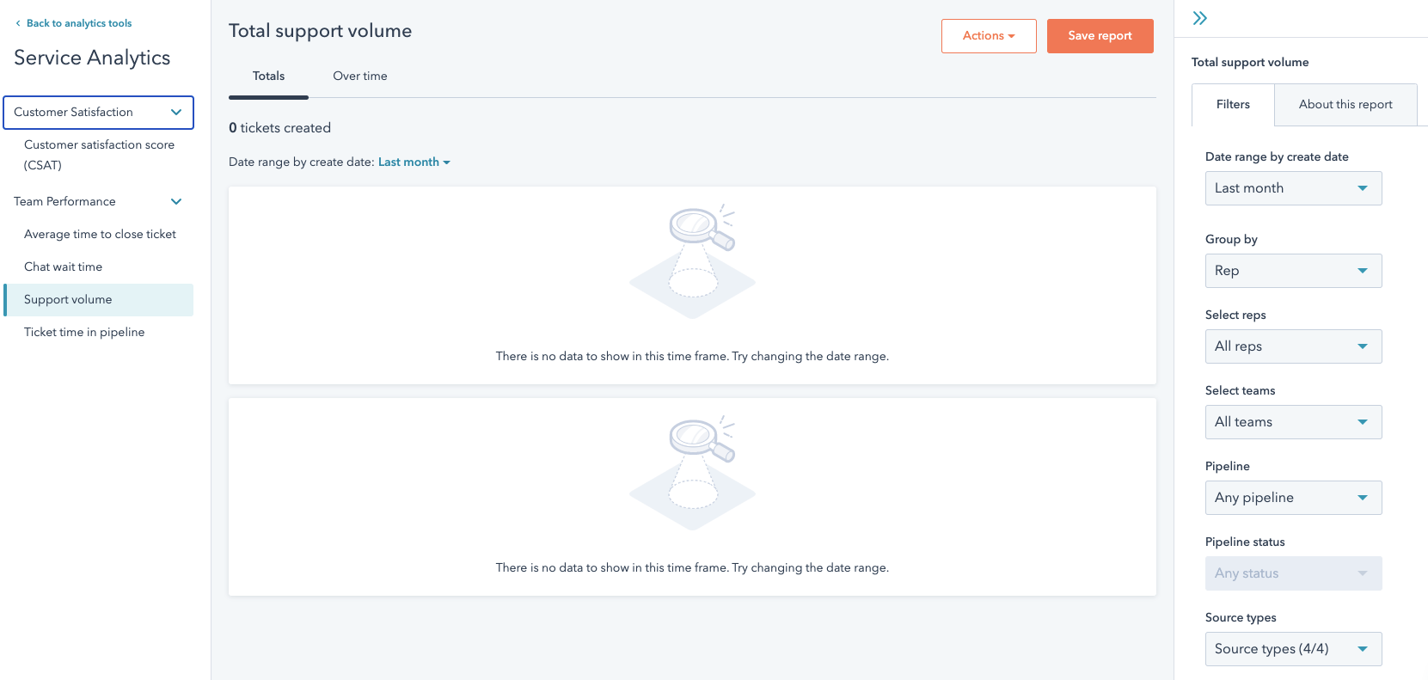Viewport: 1428px width, 680px height.
Task: Click the Total support volume heading
Action: pos(320,31)
